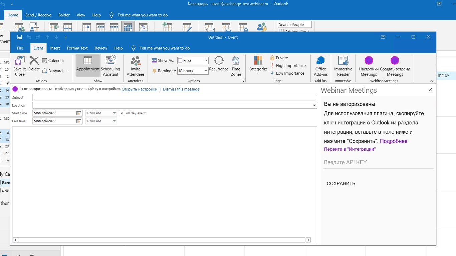
Task: Switch to the Insert tab
Action: [x=55, y=48]
